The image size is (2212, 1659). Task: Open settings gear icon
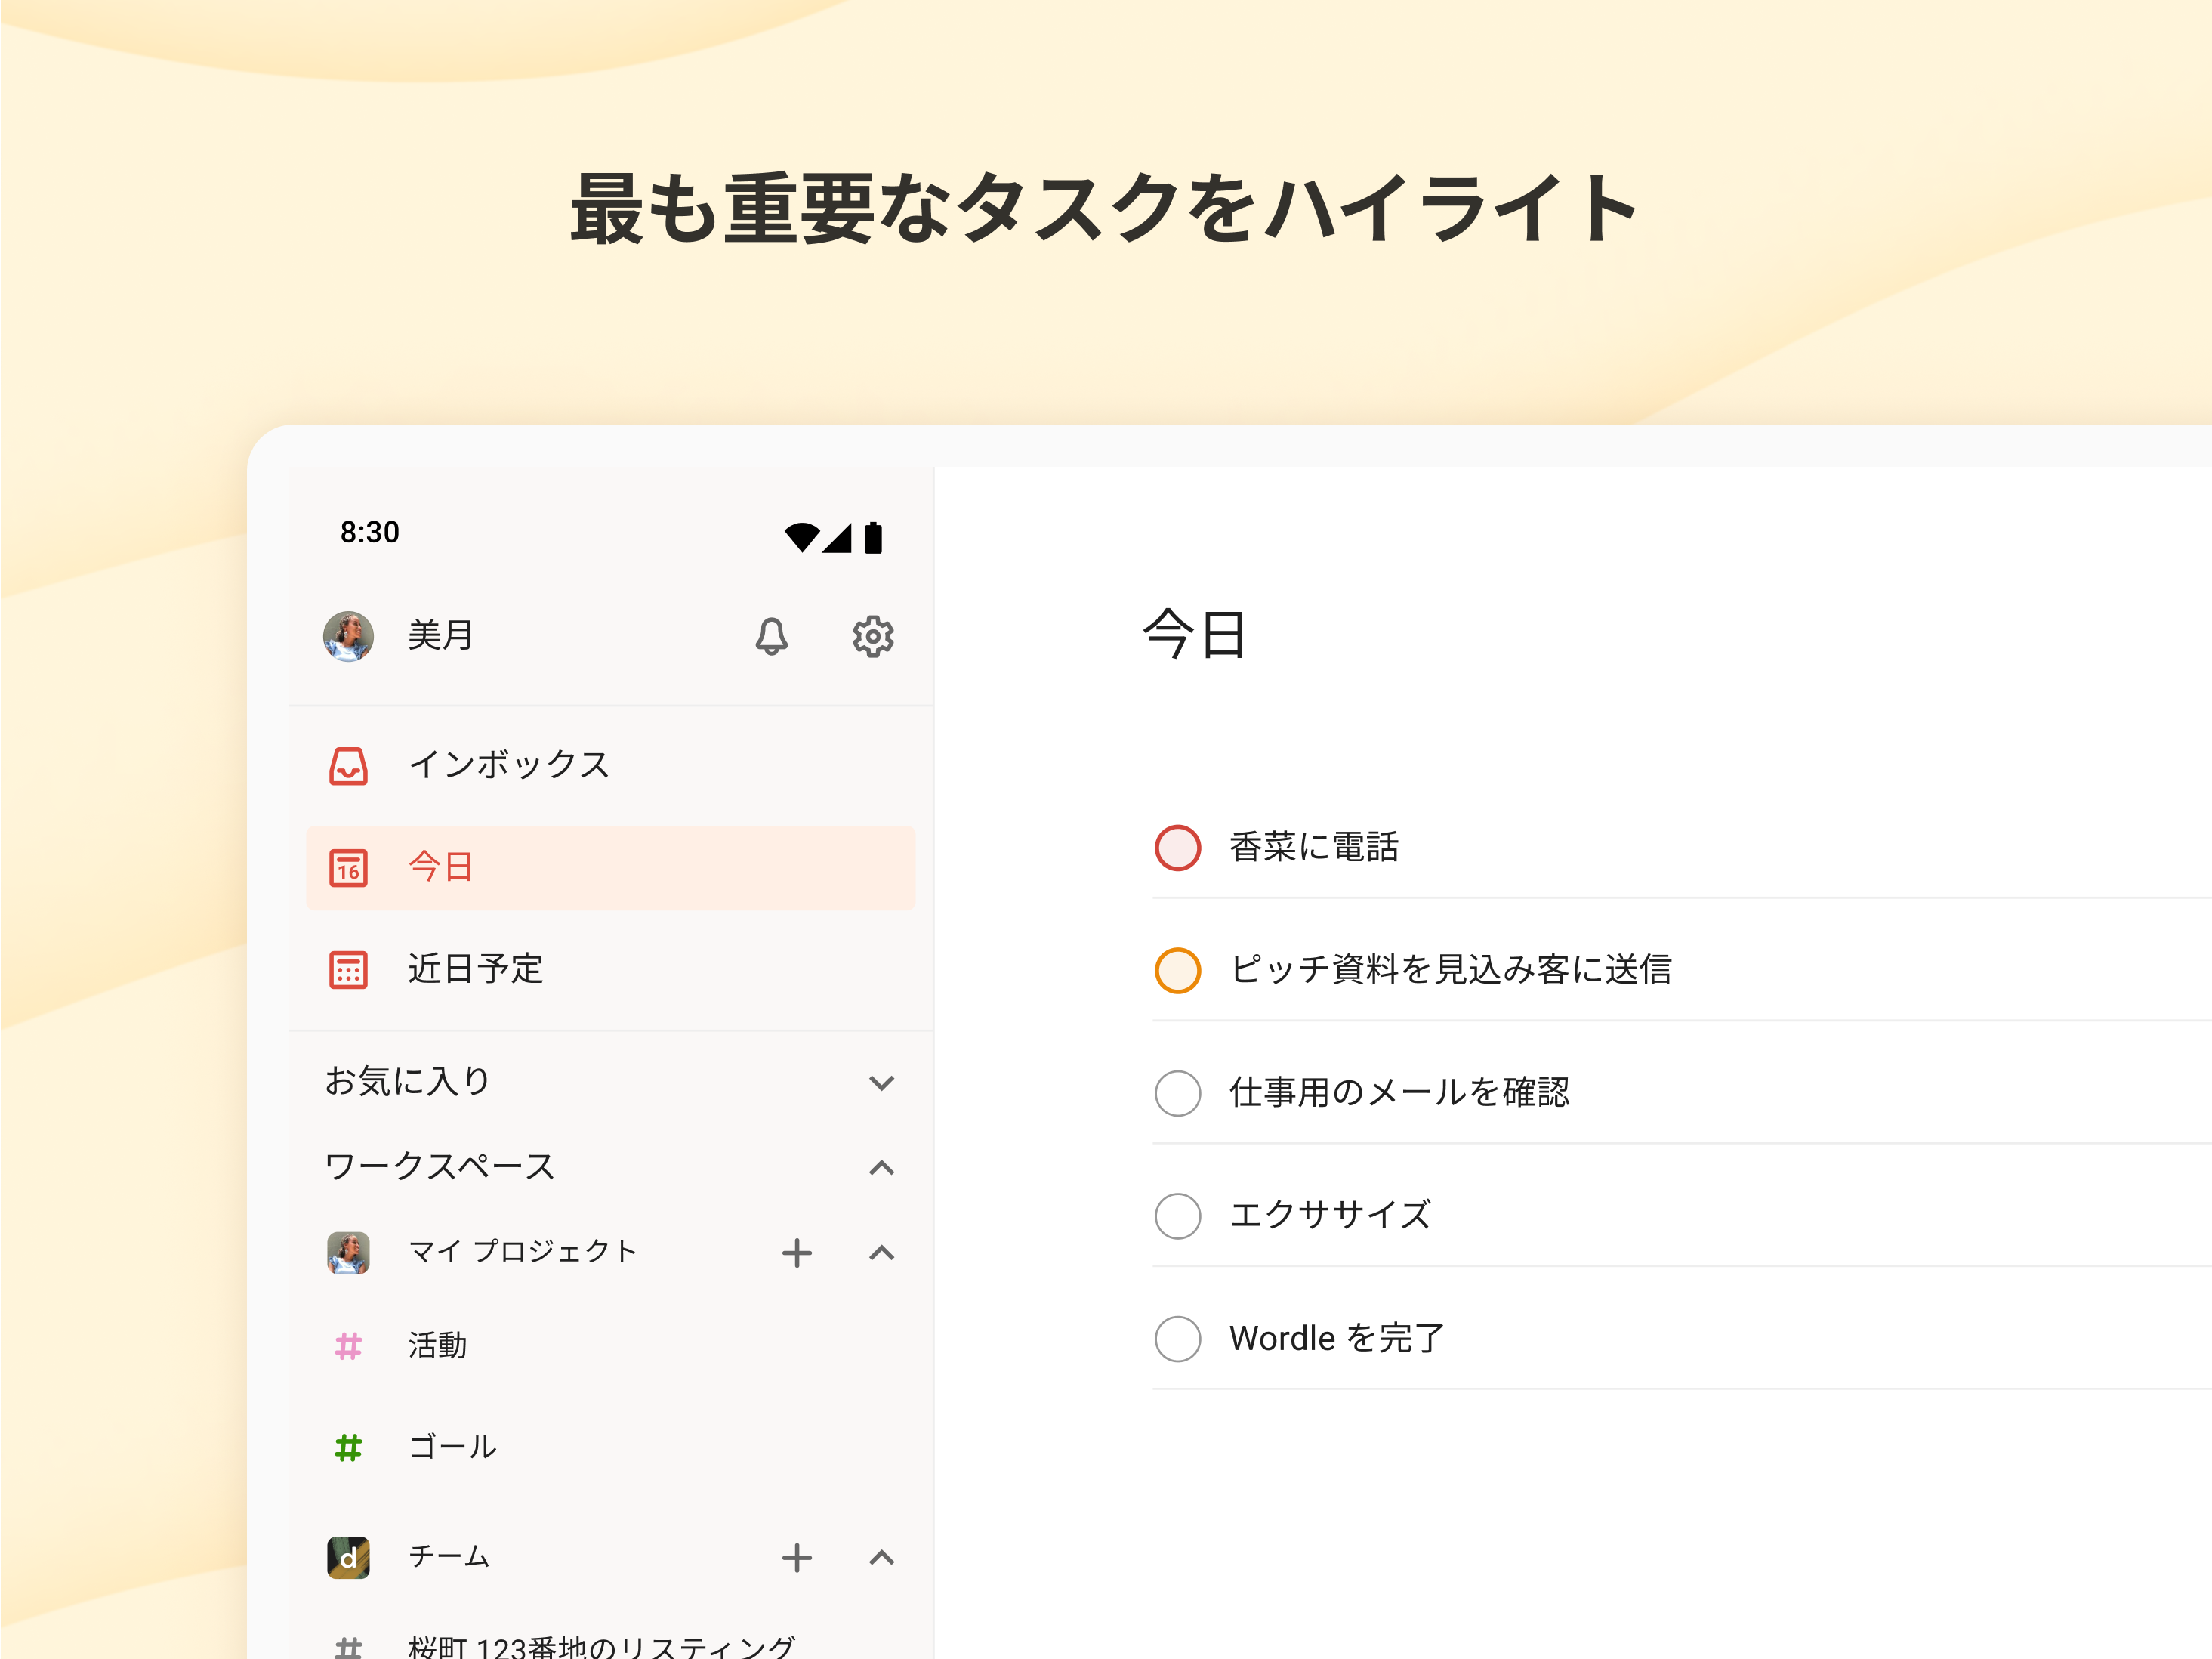tap(873, 636)
